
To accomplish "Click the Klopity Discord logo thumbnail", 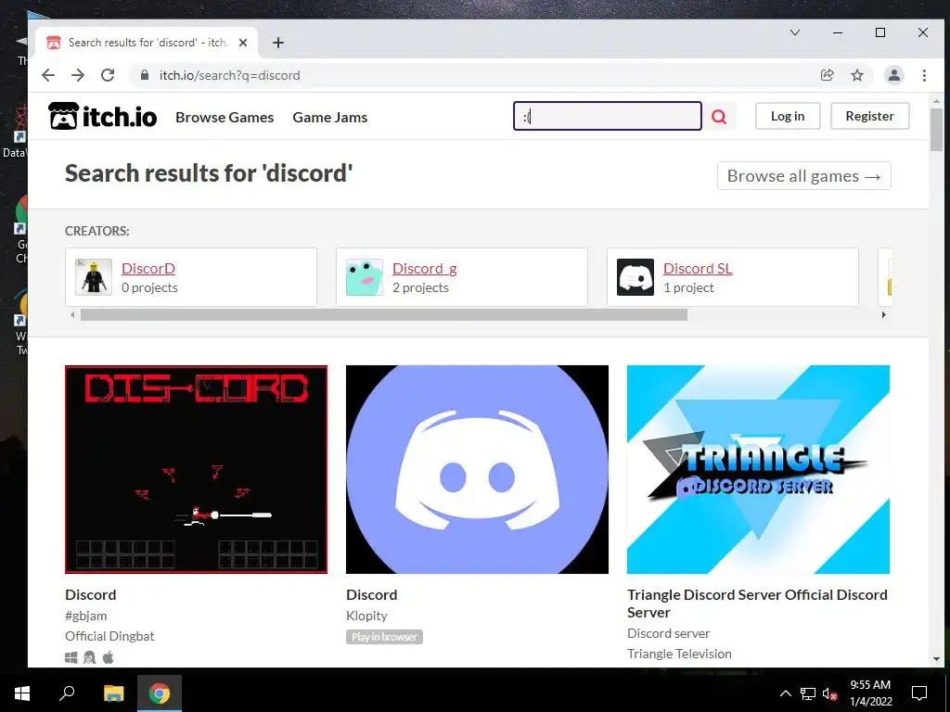I will pyautogui.click(x=478, y=469).
